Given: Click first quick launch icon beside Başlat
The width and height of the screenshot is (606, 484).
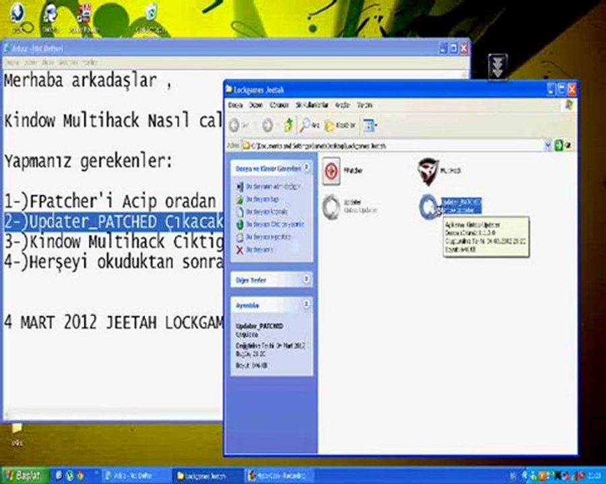Looking at the screenshot, I should tap(59, 475).
